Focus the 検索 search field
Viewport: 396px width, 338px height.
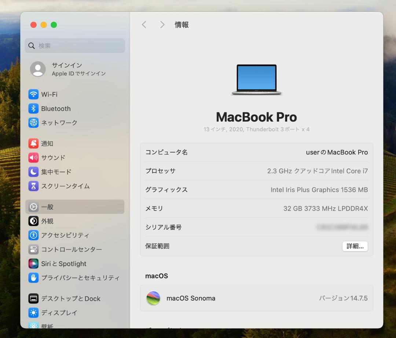pos(75,46)
